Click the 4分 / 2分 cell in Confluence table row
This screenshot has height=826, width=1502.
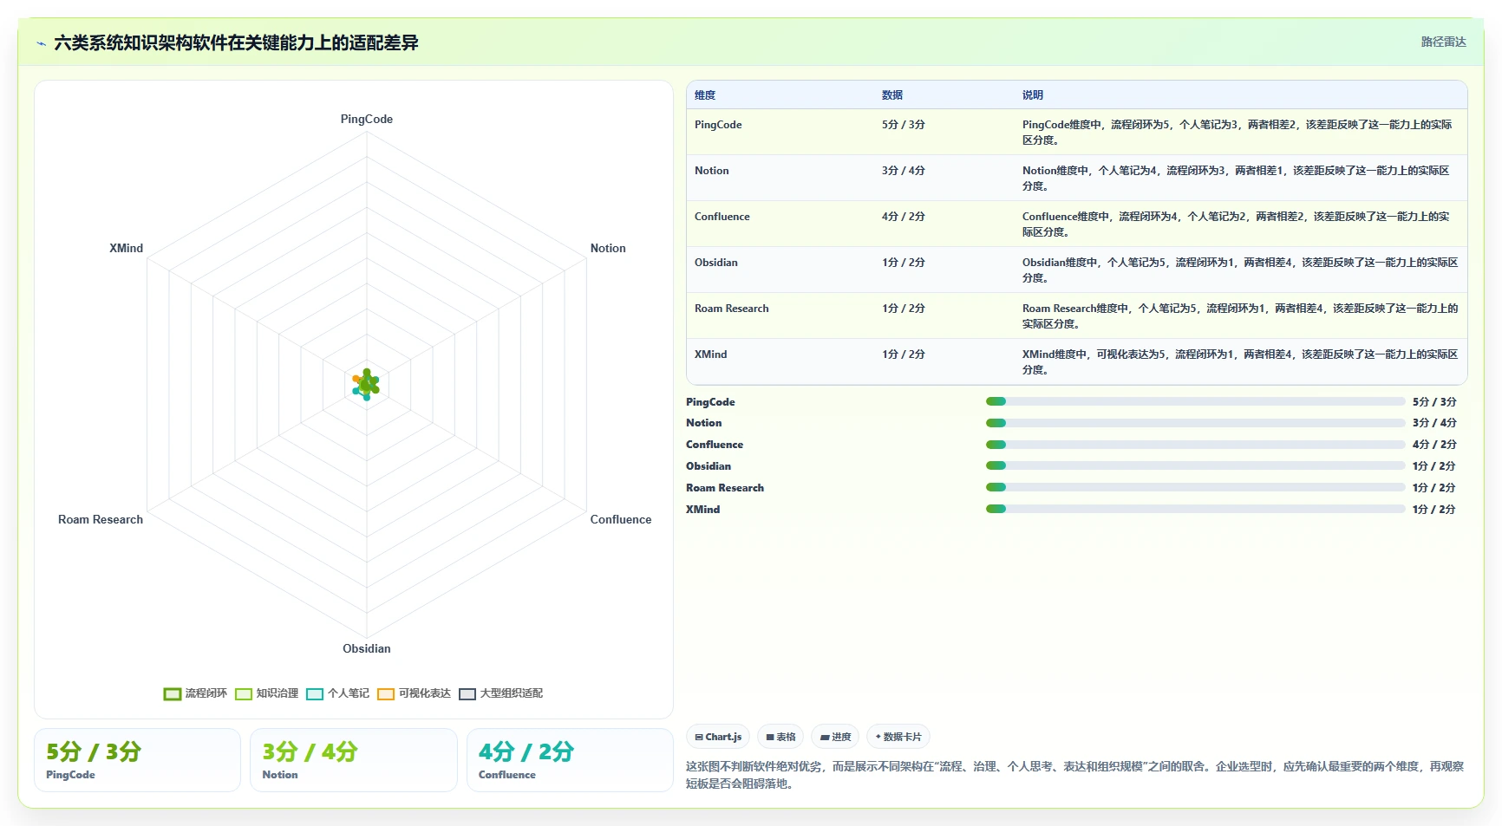904,217
